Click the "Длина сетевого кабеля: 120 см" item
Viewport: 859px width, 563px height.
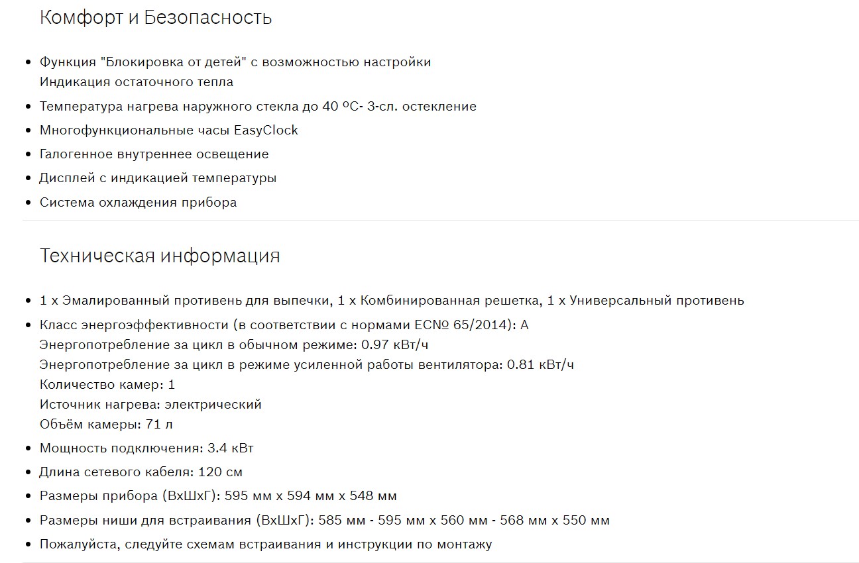pos(141,472)
